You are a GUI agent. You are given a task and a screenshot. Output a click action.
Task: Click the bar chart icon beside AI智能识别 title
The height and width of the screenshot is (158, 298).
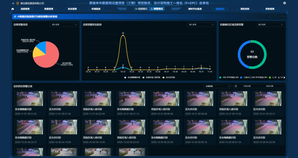15,17
